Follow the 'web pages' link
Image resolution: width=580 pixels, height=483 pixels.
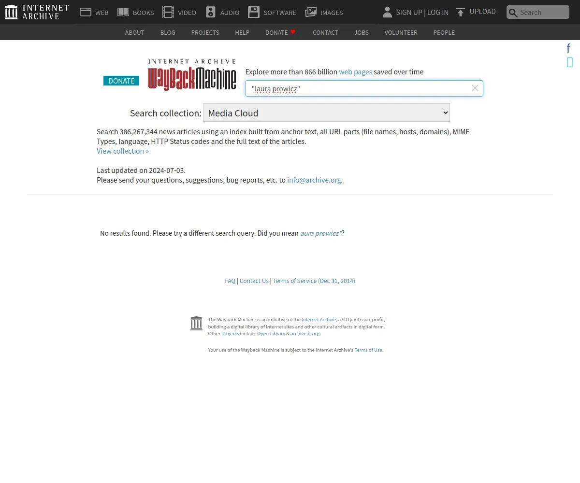tap(355, 71)
